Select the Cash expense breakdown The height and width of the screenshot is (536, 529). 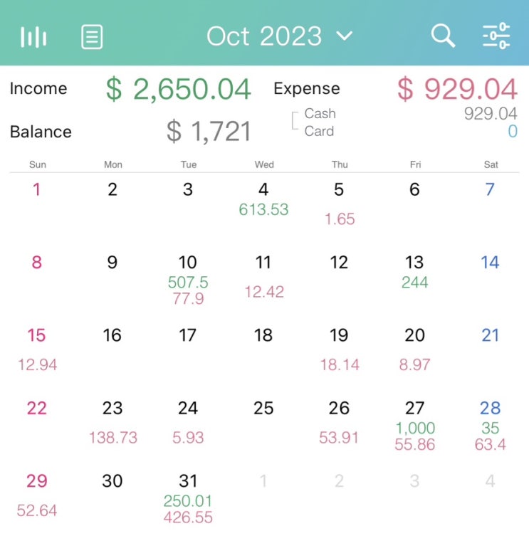pos(320,114)
